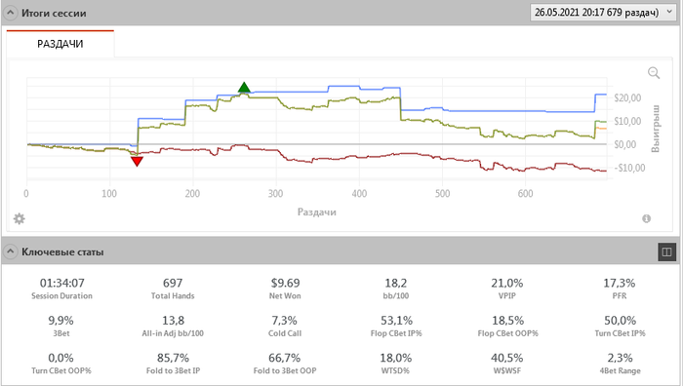Select the Session Duration stat
Viewport: 683px width, 386px height.
click(61, 289)
